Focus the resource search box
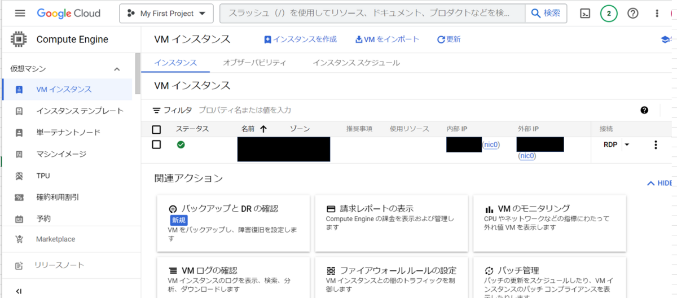 372,14
